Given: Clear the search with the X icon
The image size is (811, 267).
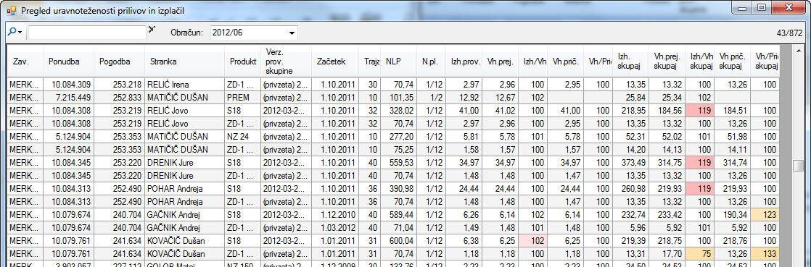Looking at the screenshot, I should [x=152, y=30].
